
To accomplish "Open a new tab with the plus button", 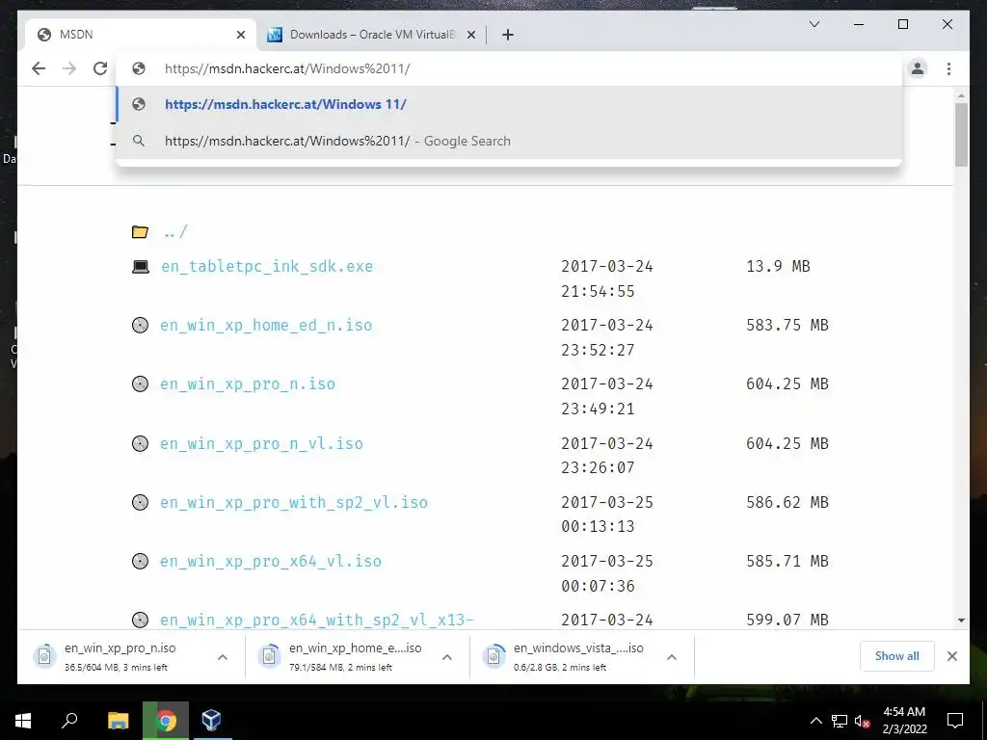I will 508,35.
